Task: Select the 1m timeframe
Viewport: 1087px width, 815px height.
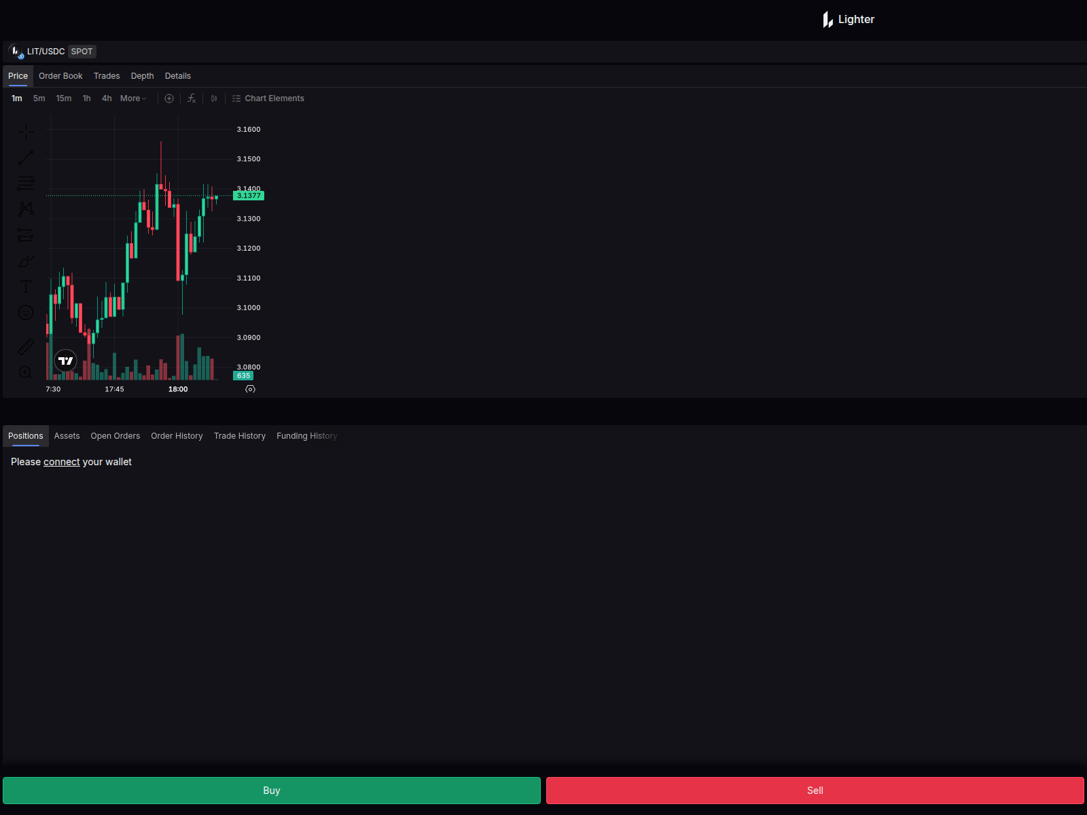Action: point(17,98)
